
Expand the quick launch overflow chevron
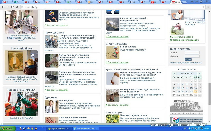(x=43, y=128)
